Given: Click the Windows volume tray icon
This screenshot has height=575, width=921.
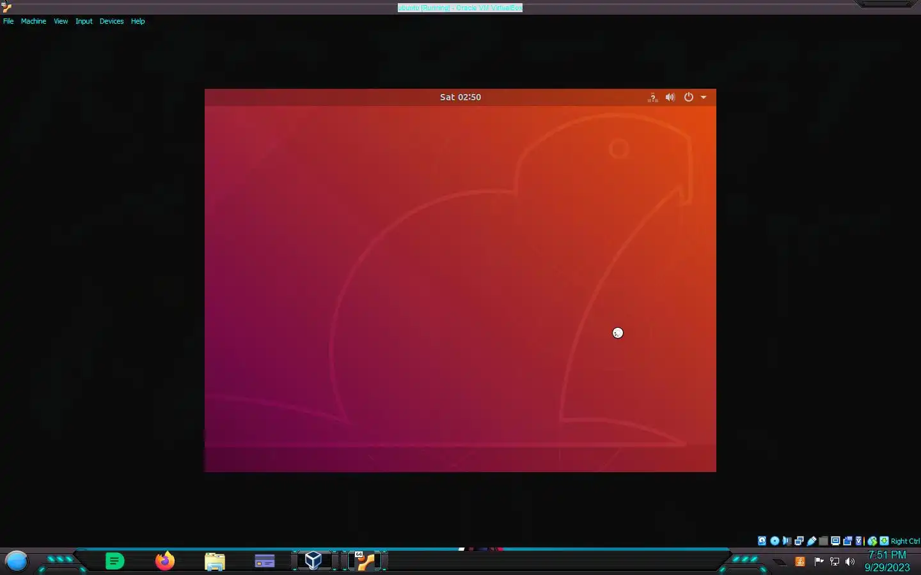Looking at the screenshot, I should [x=850, y=562].
